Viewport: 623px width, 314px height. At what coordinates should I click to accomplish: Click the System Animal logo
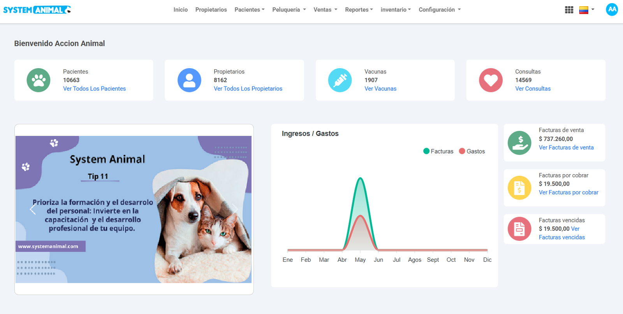click(37, 10)
